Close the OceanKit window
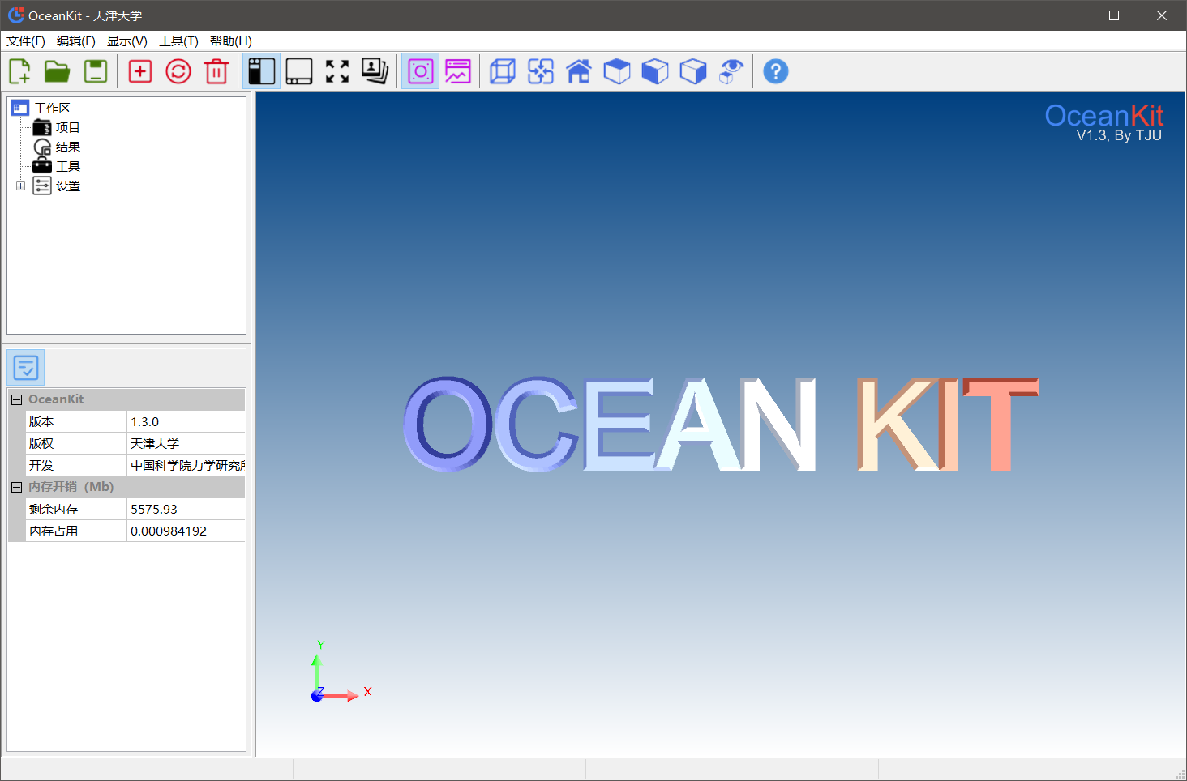 coord(1162,15)
